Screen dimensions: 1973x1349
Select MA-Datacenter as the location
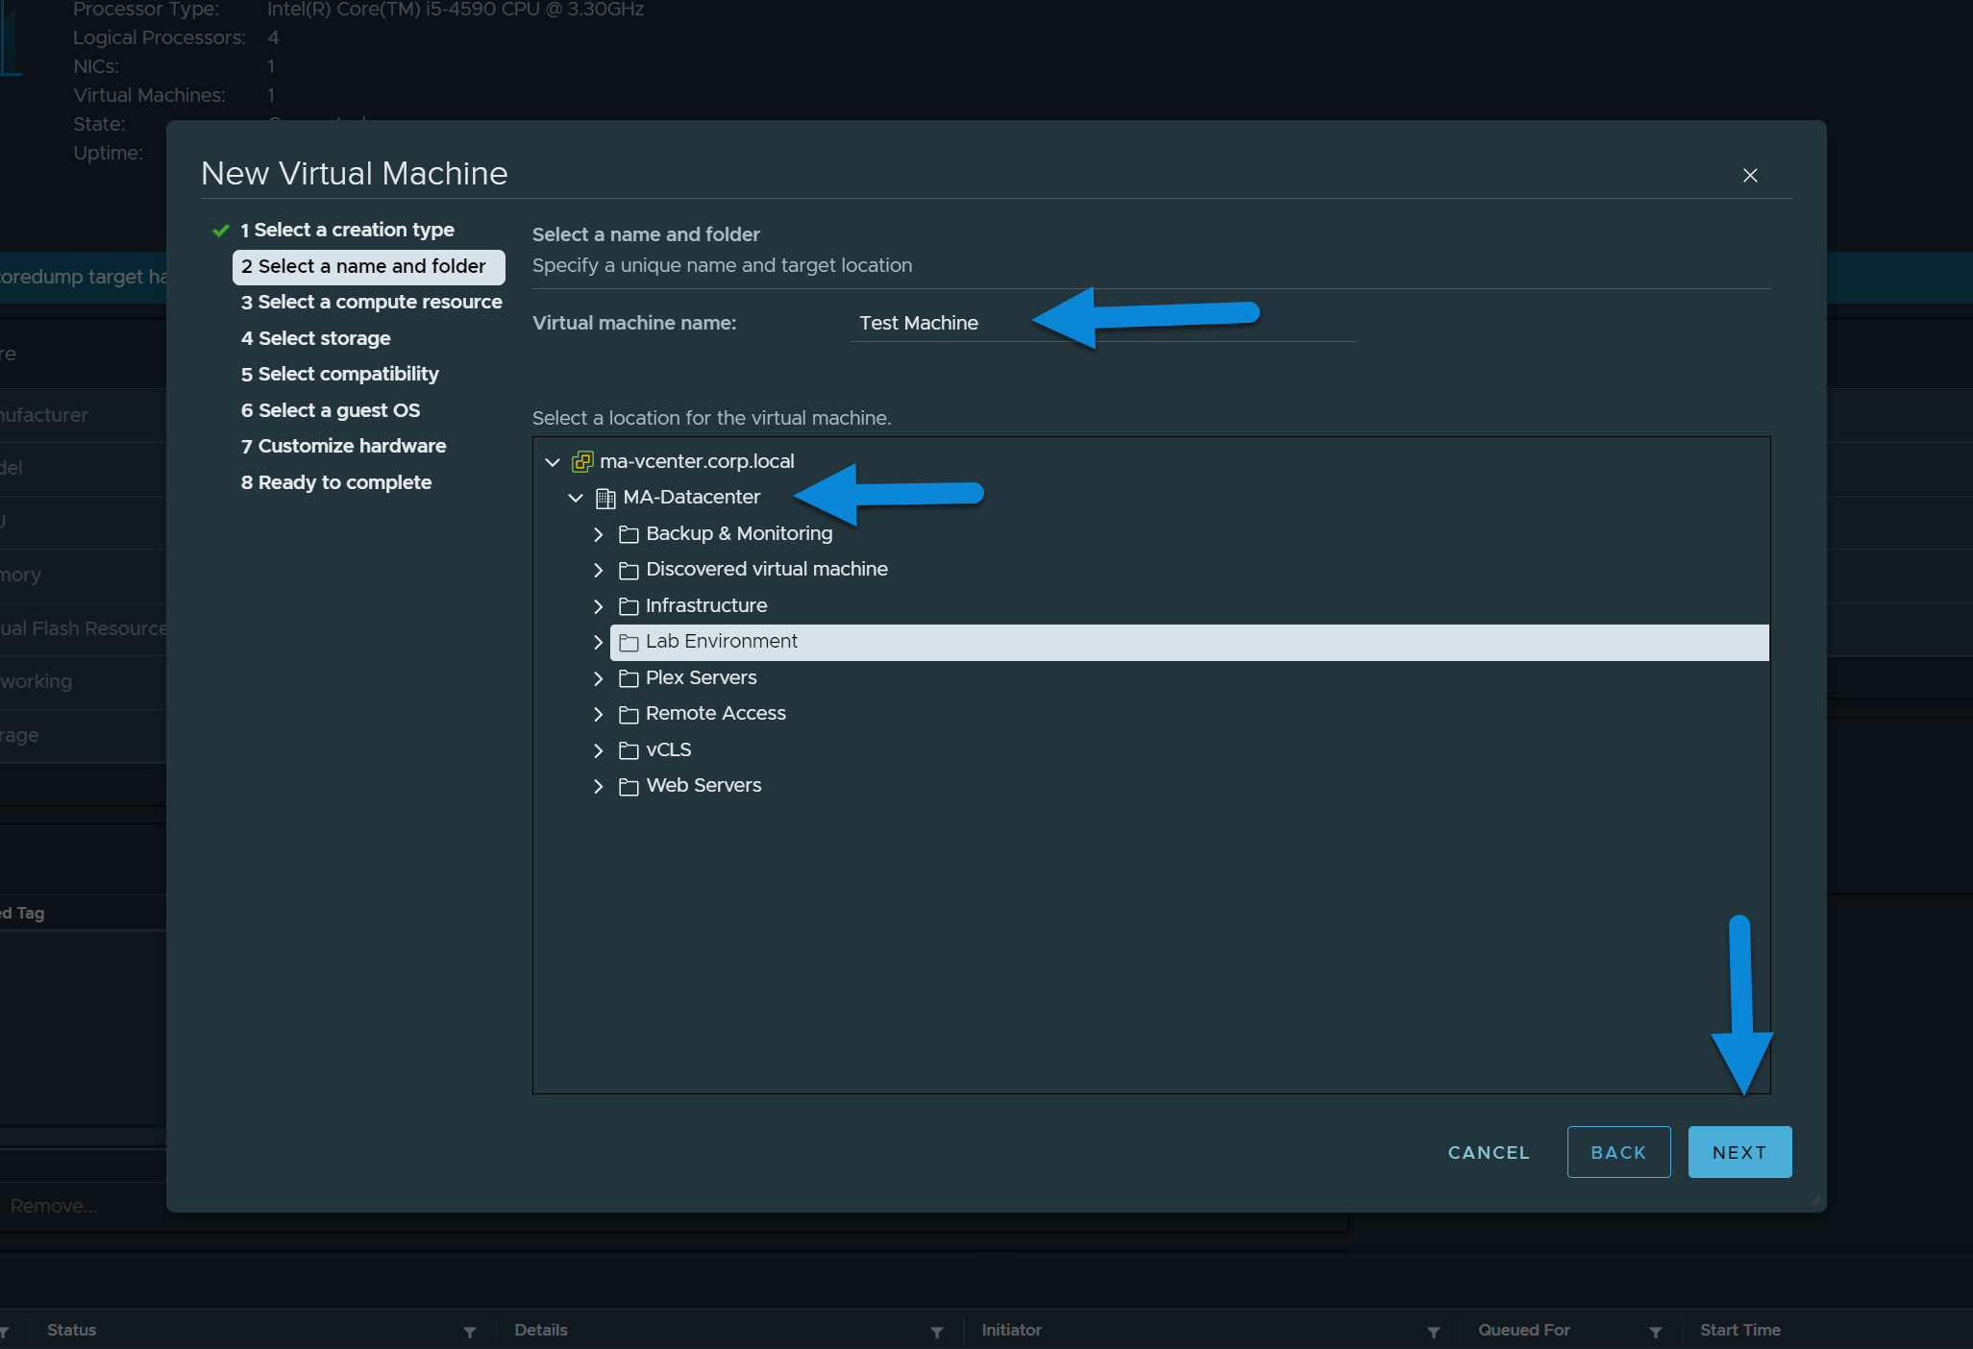coord(691,497)
